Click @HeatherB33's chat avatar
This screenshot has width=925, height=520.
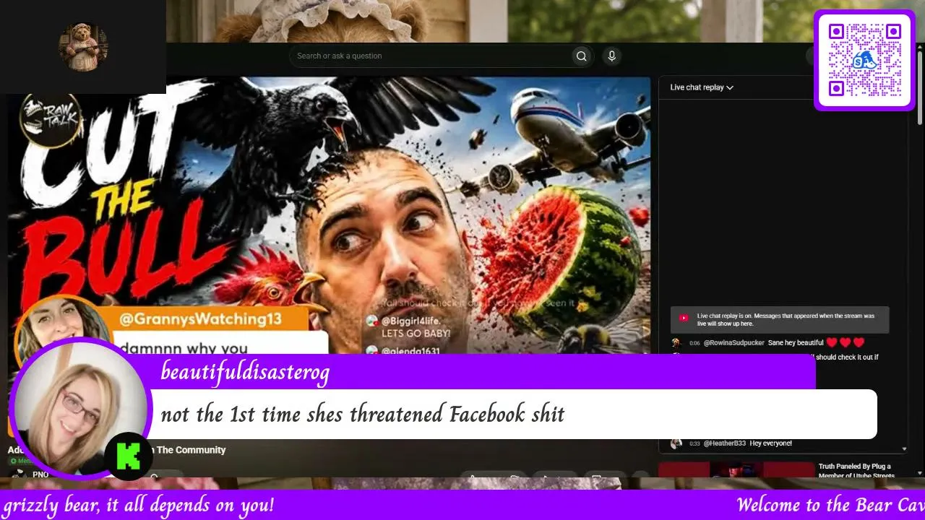click(x=676, y=443)
